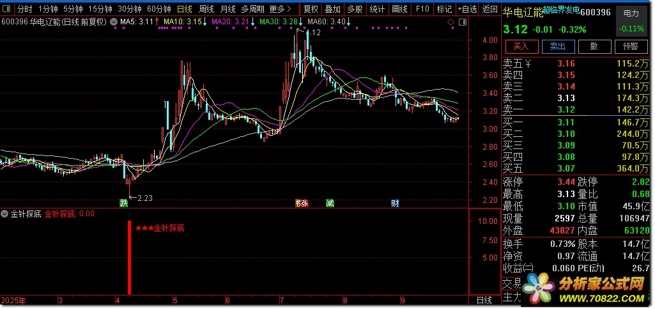
Task: Click the 买五 price 3.07
Action: click(x=567, y=169)
